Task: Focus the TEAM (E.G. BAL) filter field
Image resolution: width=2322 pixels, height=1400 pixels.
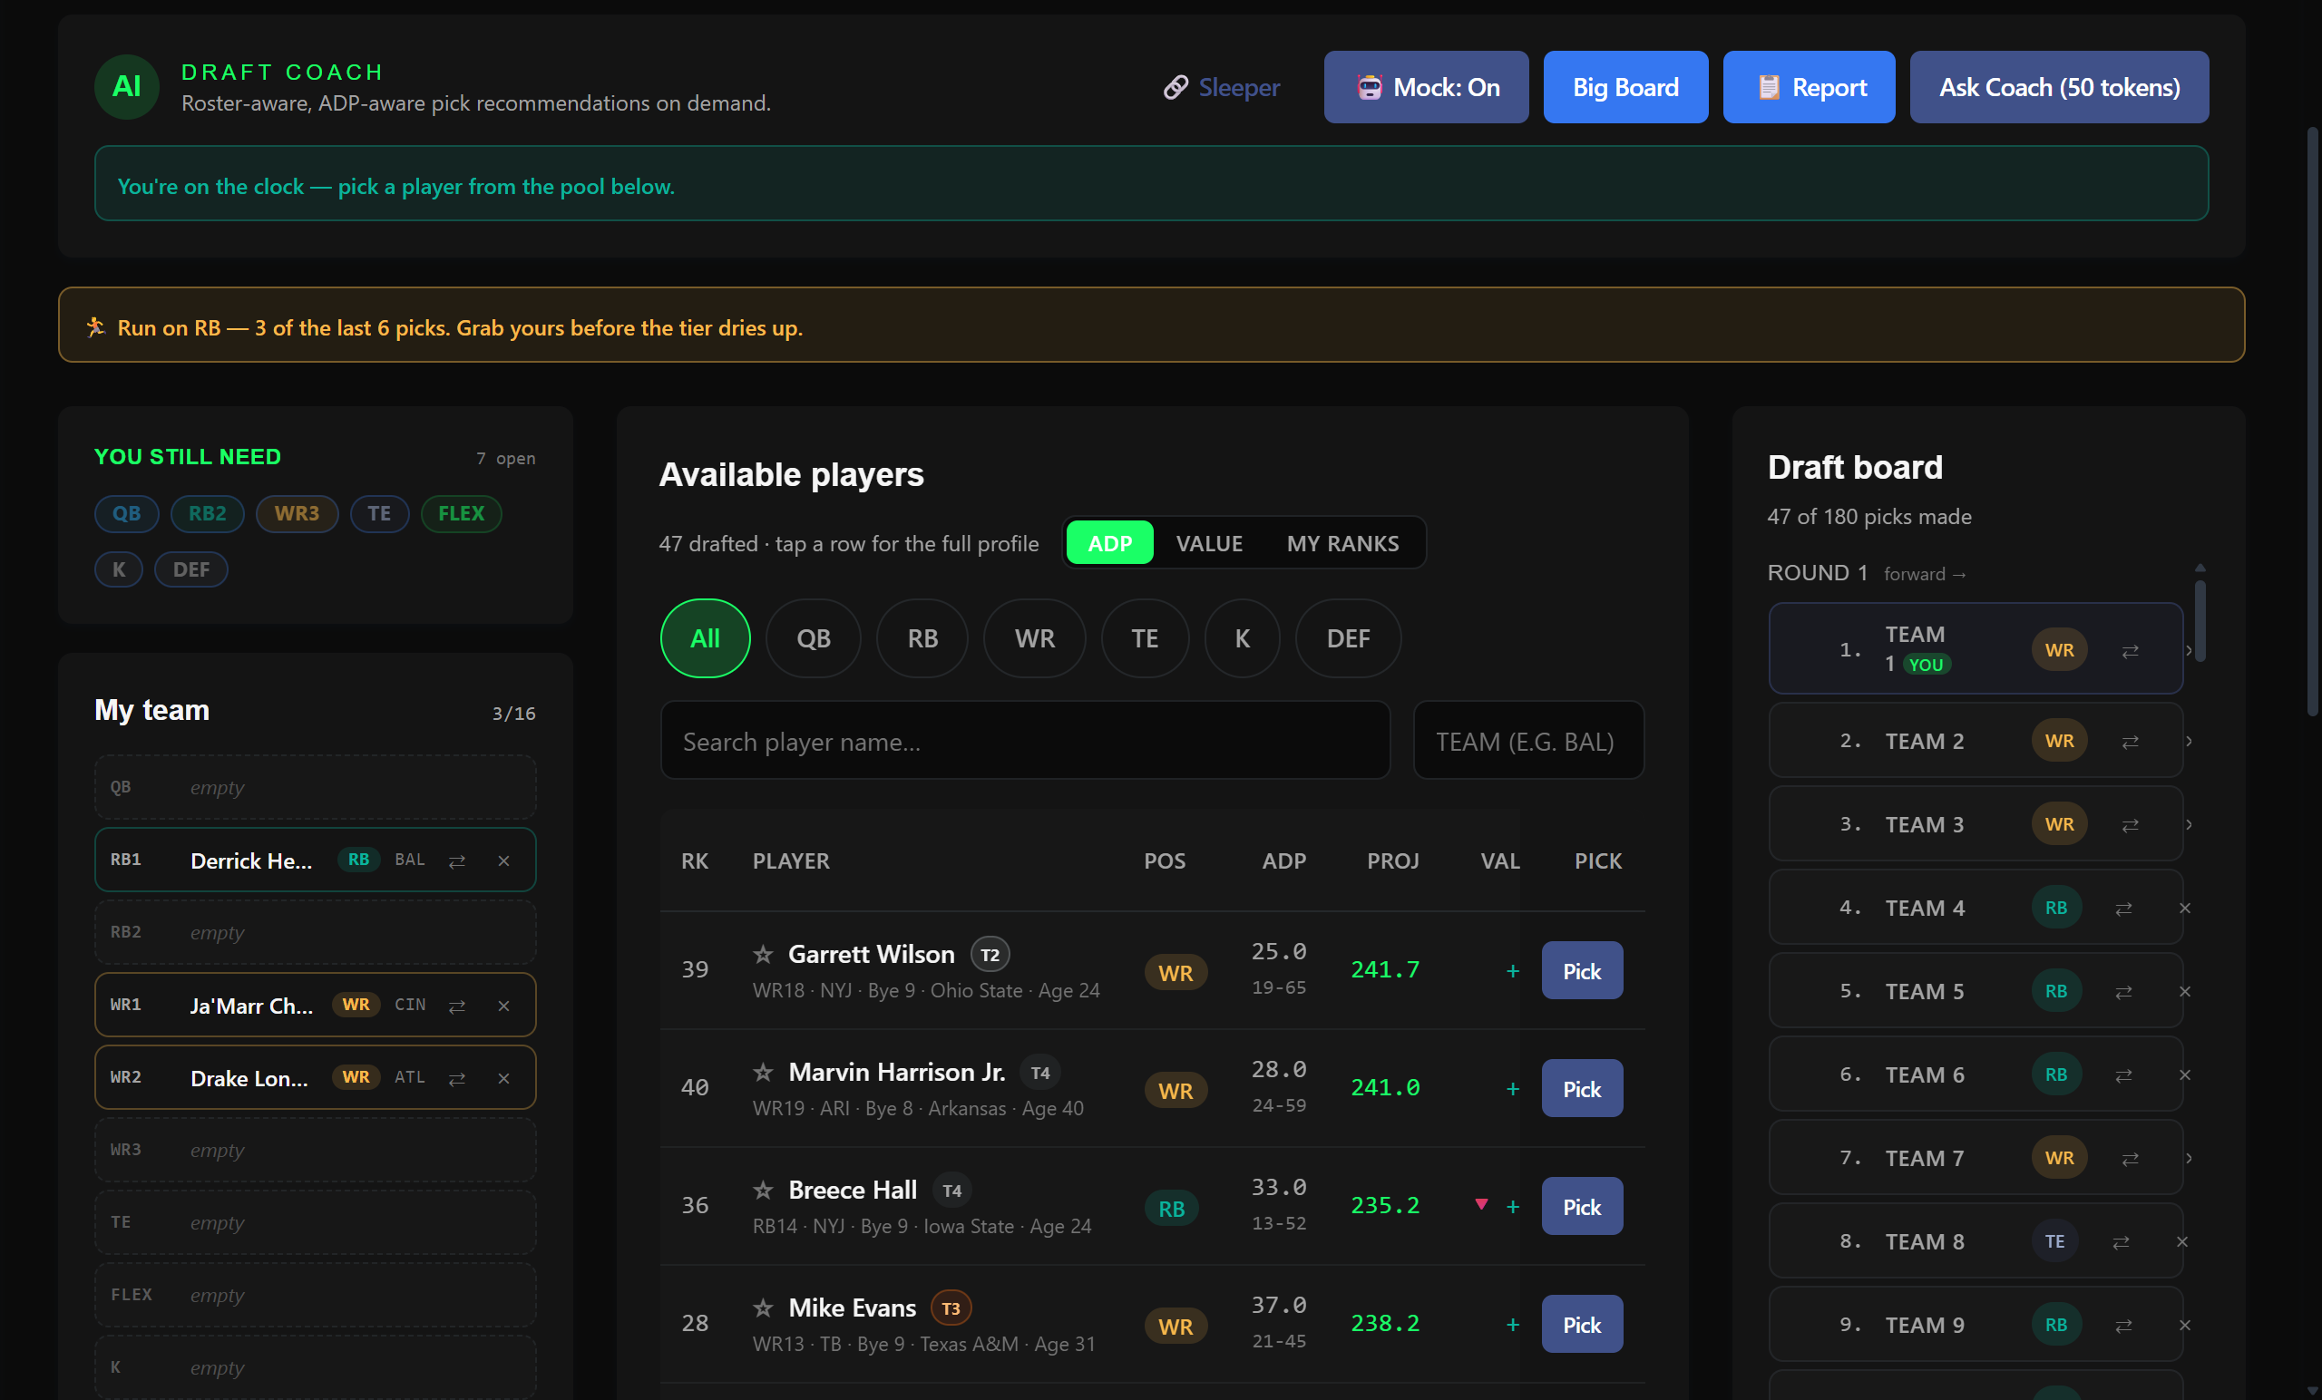Action: point(1528,742)
